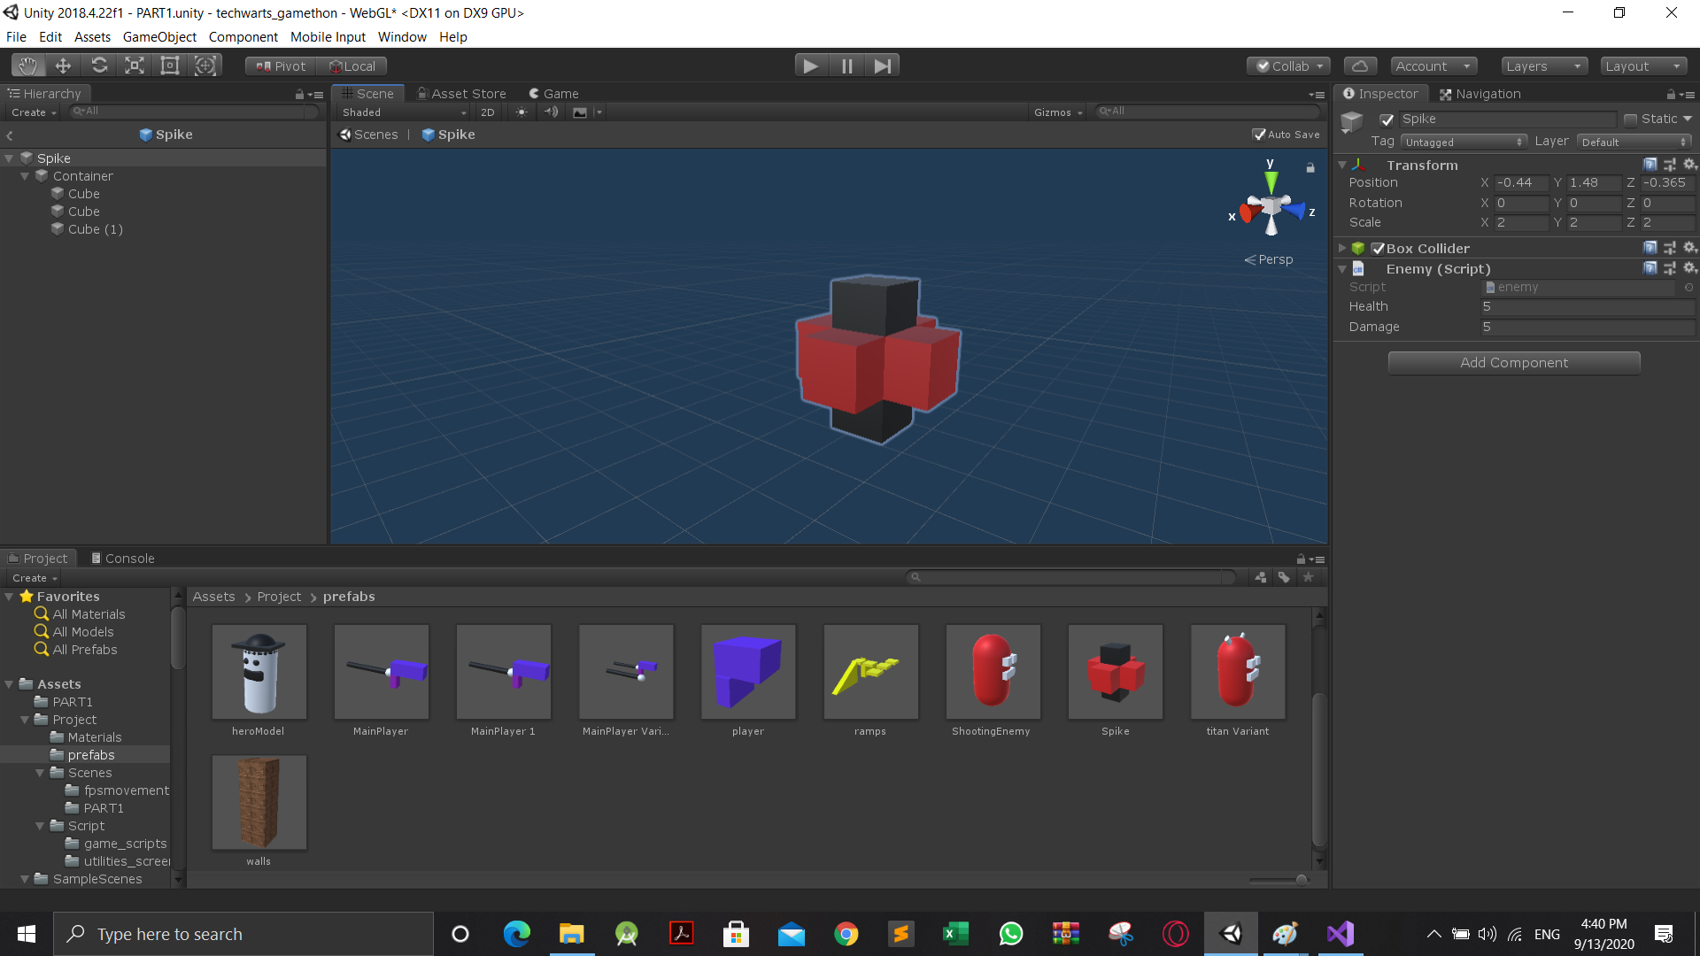The height and width of the screenshot is (956, 1700).
Task: Toggle the Auto Save checkbox
Action: pyautogui.click(x=1259, y=135)
